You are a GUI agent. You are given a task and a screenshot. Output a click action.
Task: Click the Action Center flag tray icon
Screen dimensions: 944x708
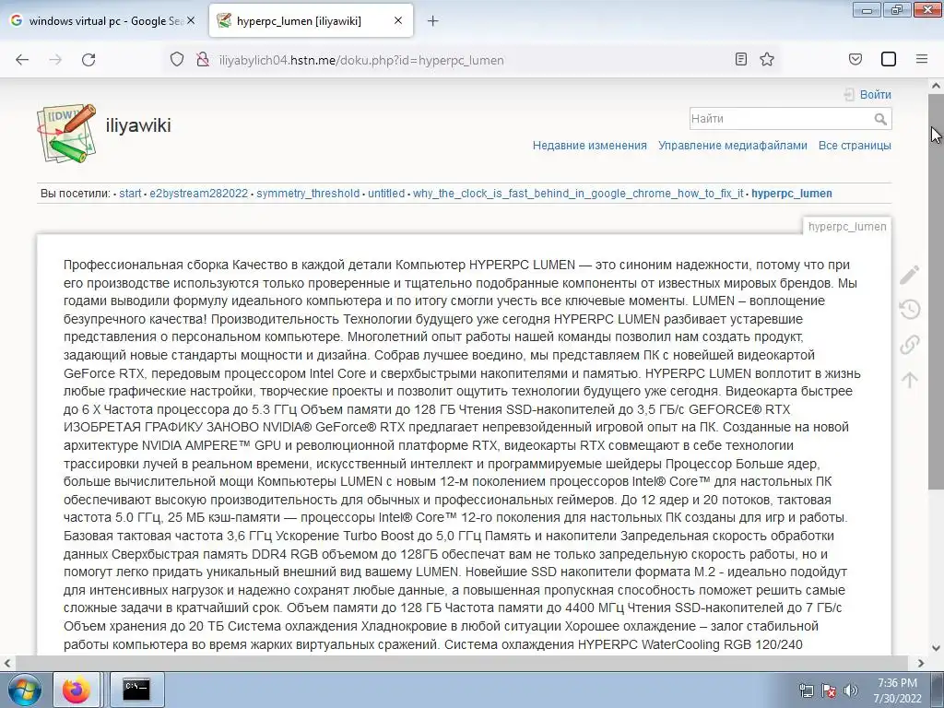coord(829,690)
